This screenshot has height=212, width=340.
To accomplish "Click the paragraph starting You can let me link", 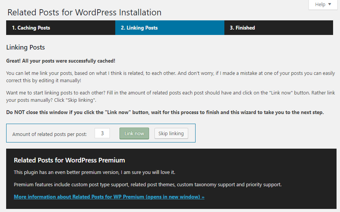I will pos(171,77).
